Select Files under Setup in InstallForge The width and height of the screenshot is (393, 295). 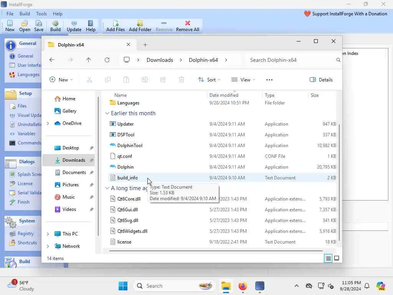[x=18, y=106]
